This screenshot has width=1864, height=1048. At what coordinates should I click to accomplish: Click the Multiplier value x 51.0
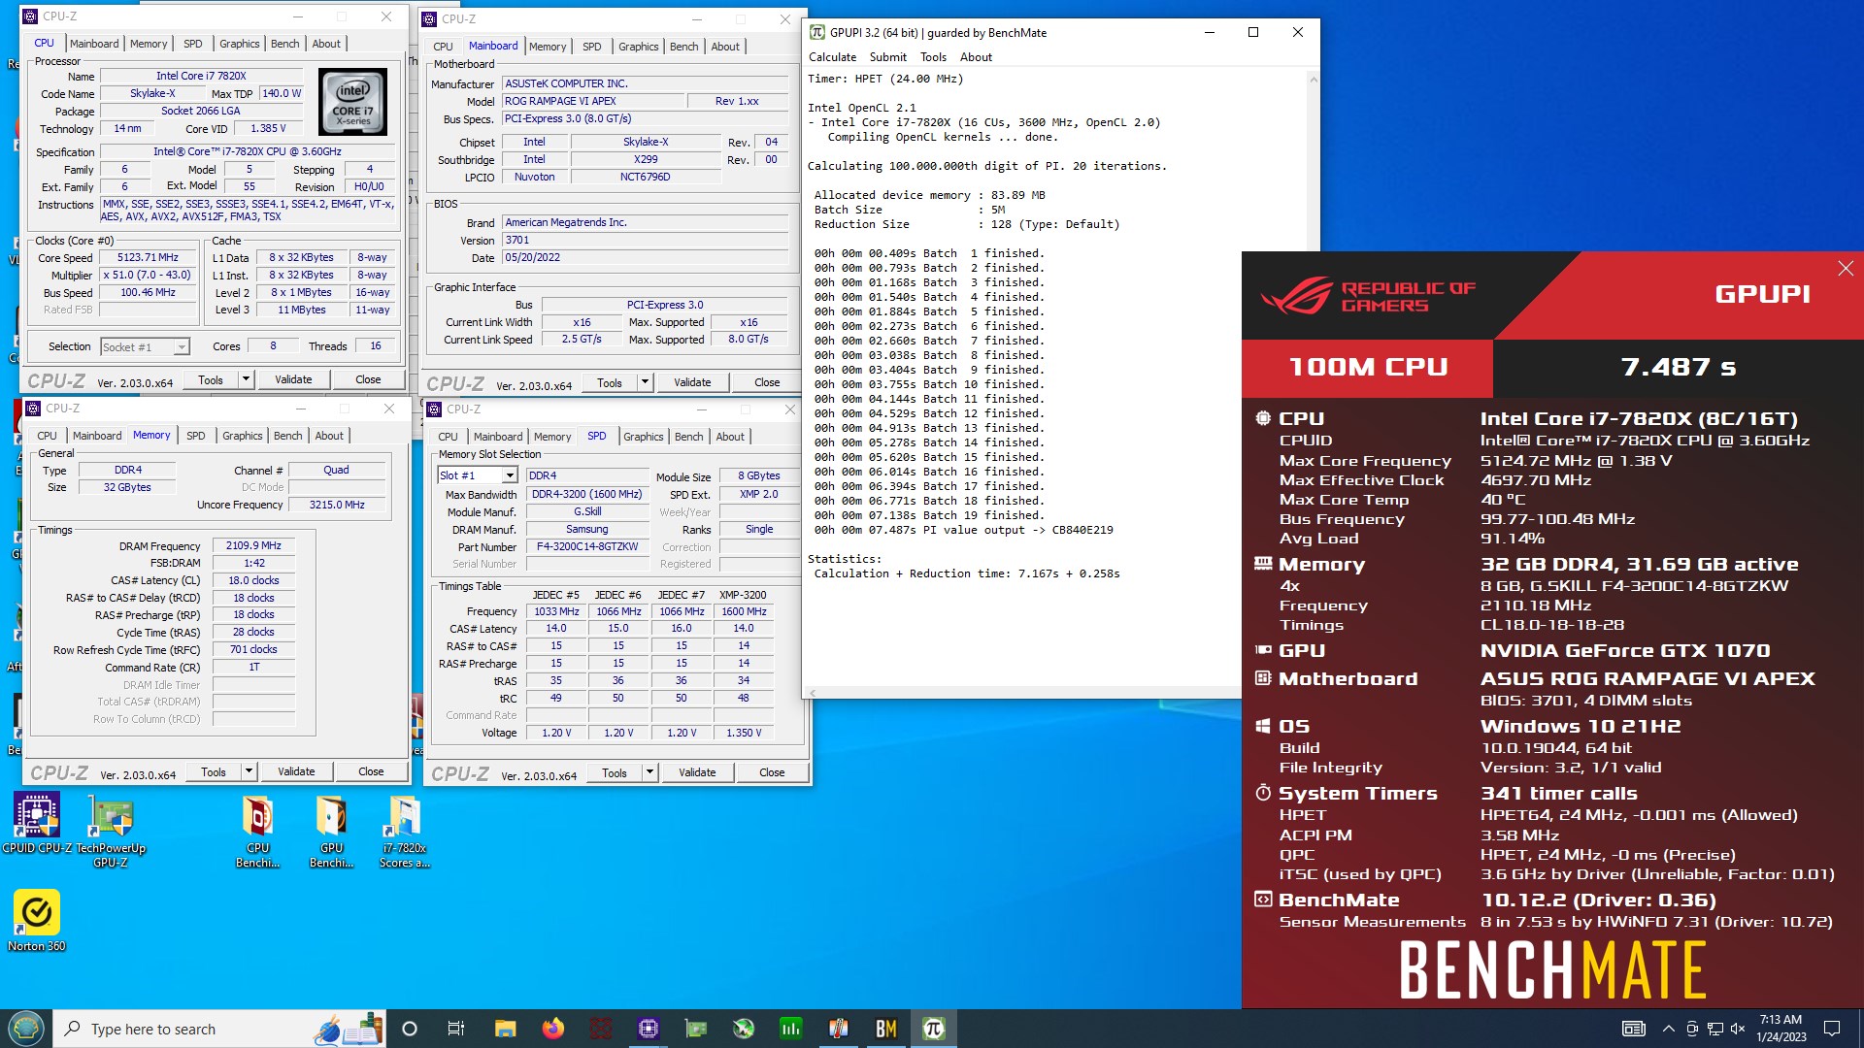[148, 276]
